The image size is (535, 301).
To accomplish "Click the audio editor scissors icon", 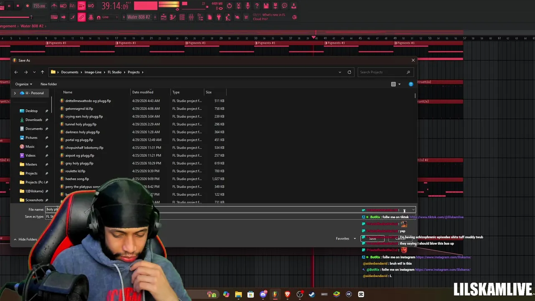I will click(238, 6).
